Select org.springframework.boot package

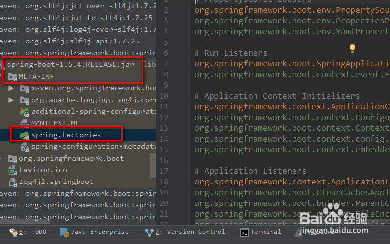pos(71,158)
